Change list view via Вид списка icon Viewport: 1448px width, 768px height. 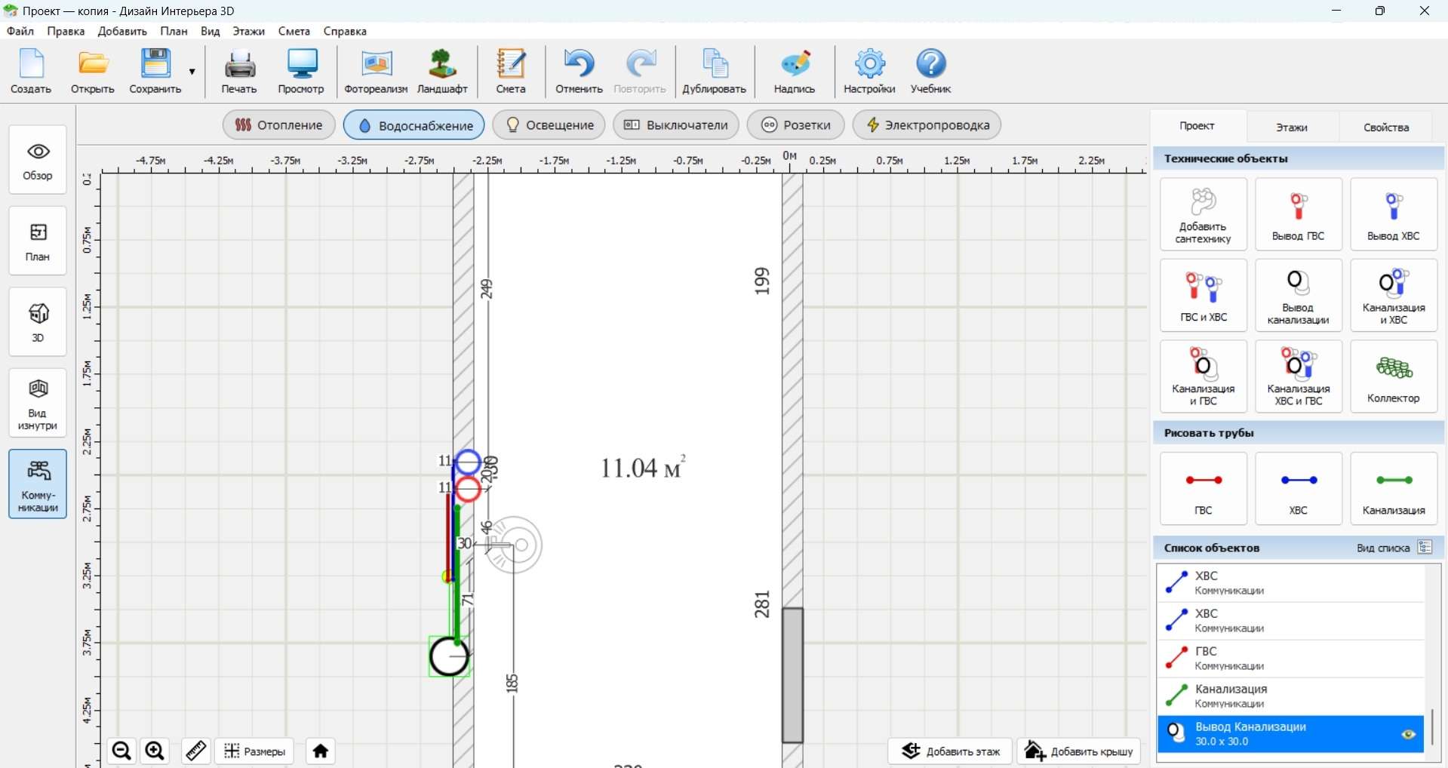pyautogui.click(x=1425, y=548)
